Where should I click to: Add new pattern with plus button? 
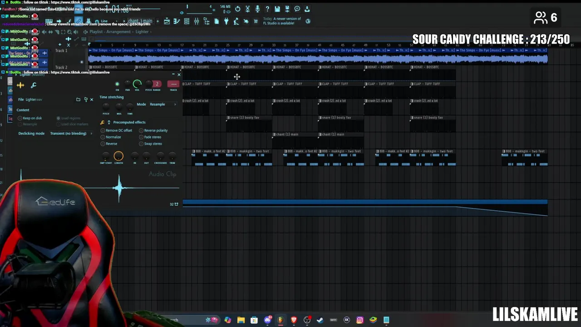[x=158, y=21]
